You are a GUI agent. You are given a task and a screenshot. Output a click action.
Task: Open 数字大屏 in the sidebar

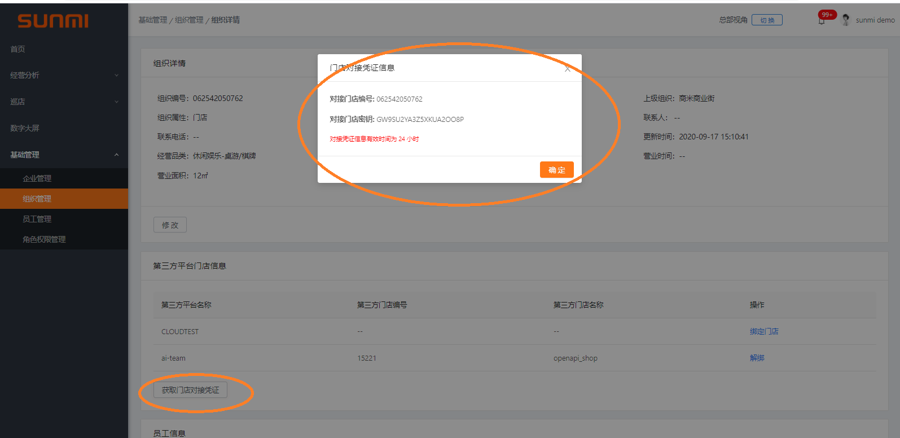coord(25,128)
